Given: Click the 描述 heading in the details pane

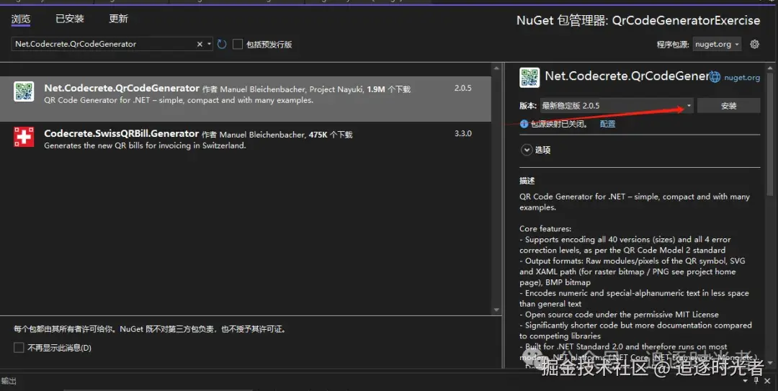Looking at the screenshot, I should pyautogui.click(x=527, y=181).
